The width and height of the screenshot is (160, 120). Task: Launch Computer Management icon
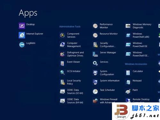pyautogui.click(x=62, y=45)
